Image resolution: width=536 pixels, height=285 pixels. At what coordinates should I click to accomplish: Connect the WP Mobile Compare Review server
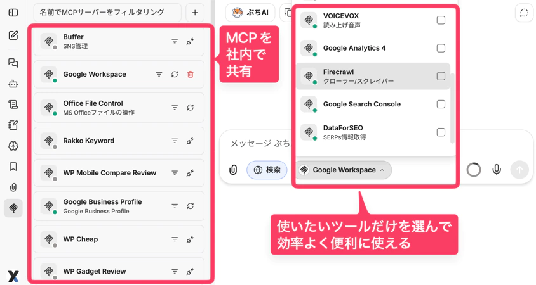coord(190,173)
